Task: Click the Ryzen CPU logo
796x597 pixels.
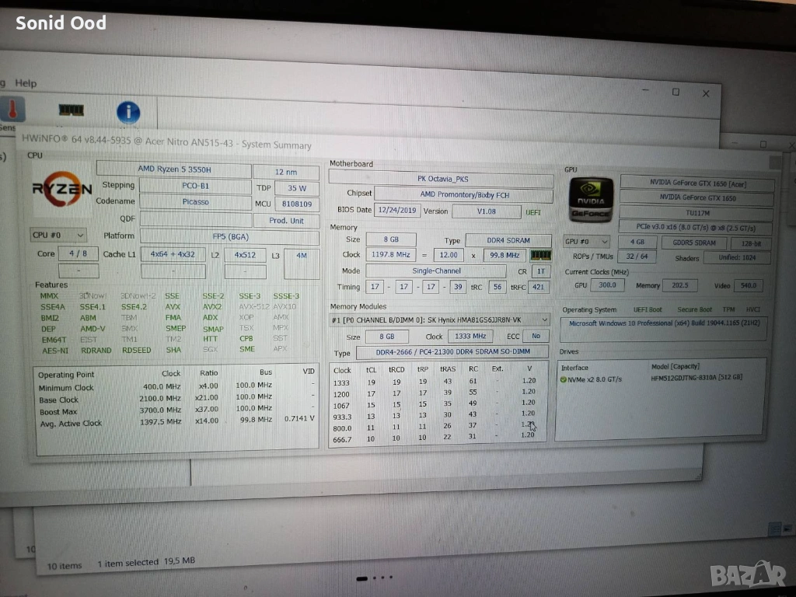Action: [61, 188]
